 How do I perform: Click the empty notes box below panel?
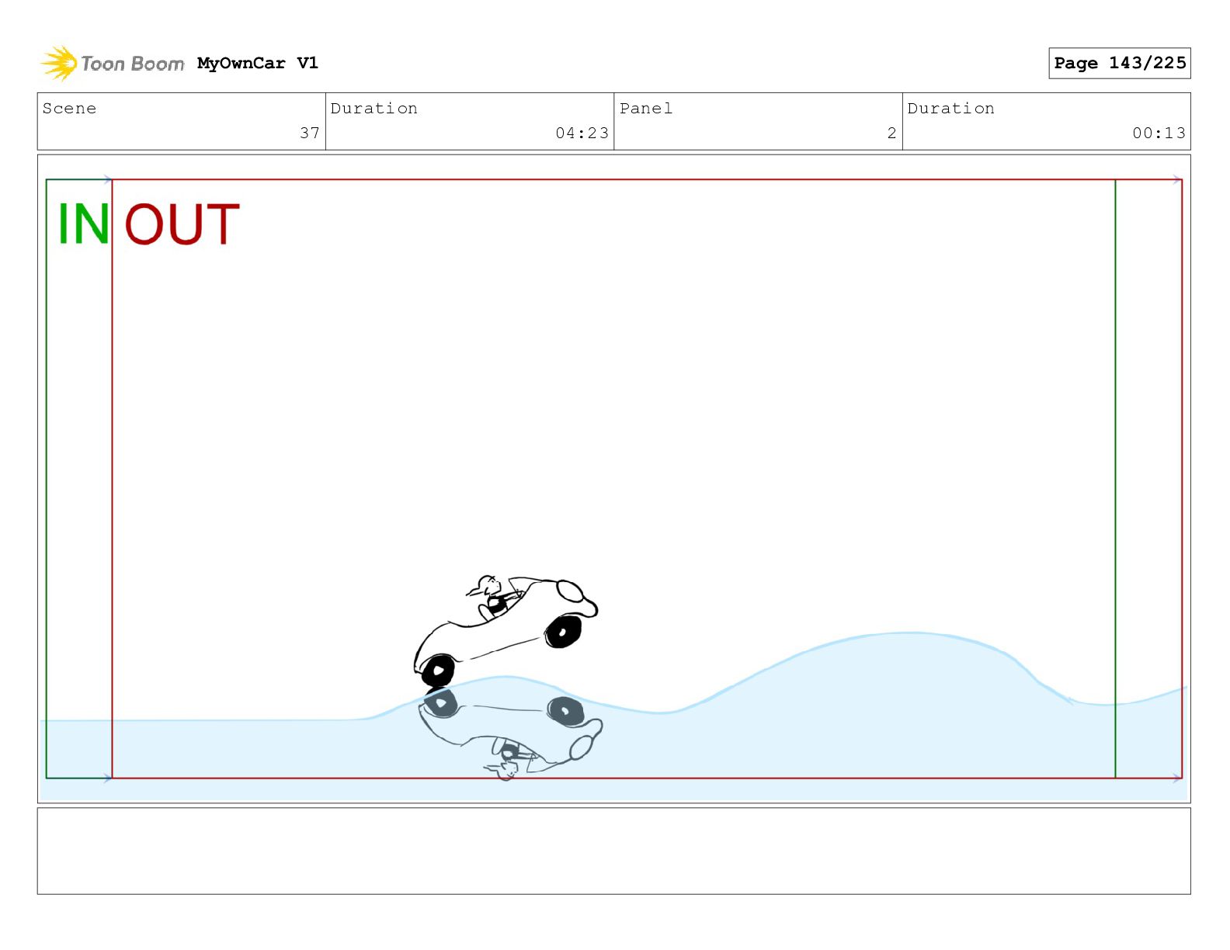(x=613, y=851)
